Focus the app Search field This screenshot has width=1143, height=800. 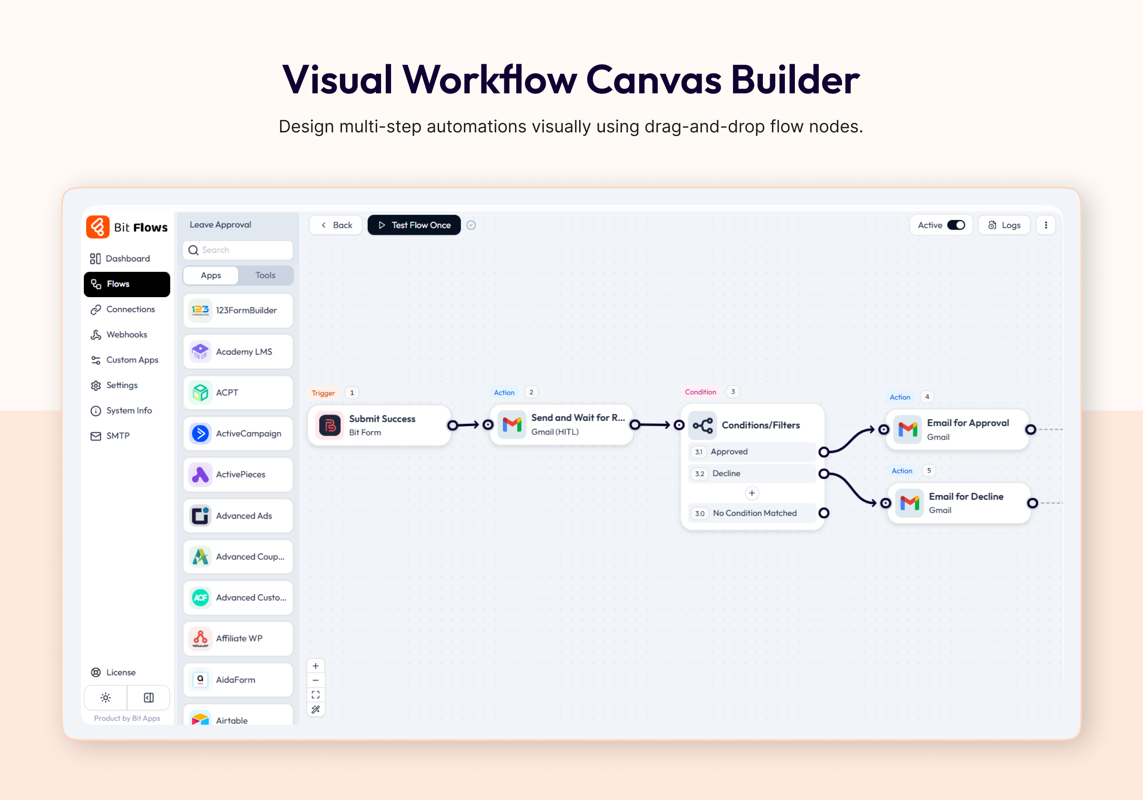pyautogui.click(x=238, y=250)
